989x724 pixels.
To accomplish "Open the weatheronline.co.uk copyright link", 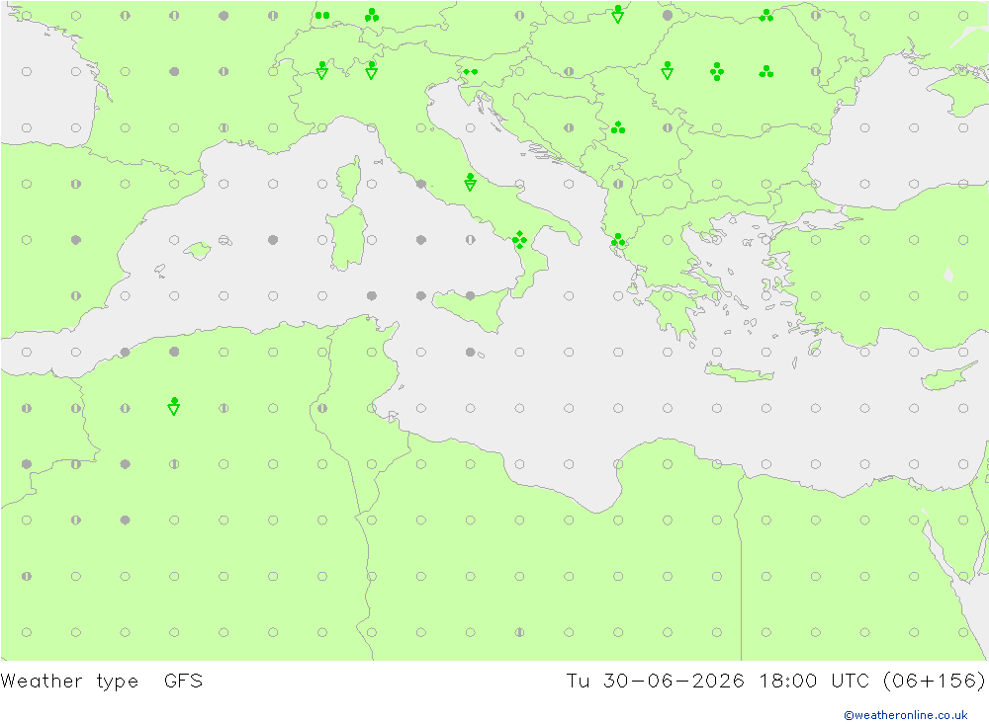I will click(905, 715).
